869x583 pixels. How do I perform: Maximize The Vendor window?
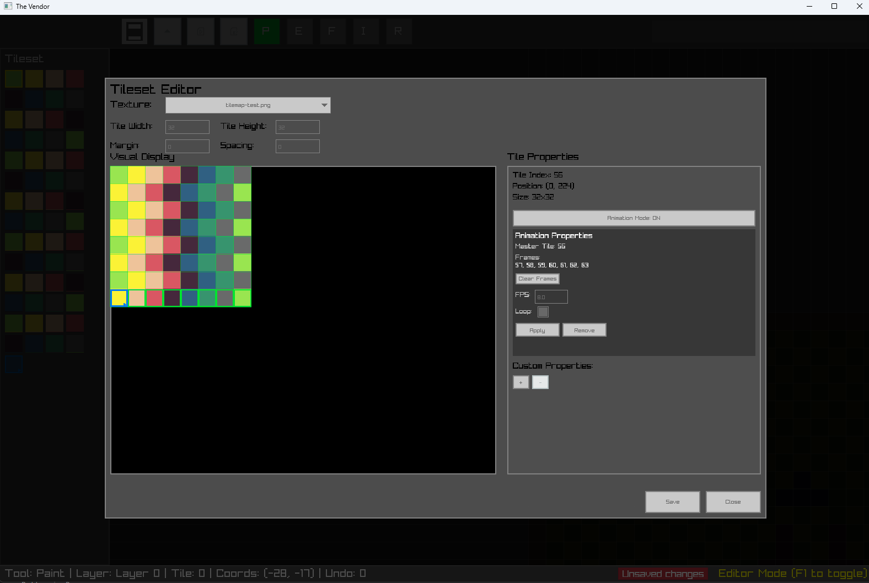(834, 7)
